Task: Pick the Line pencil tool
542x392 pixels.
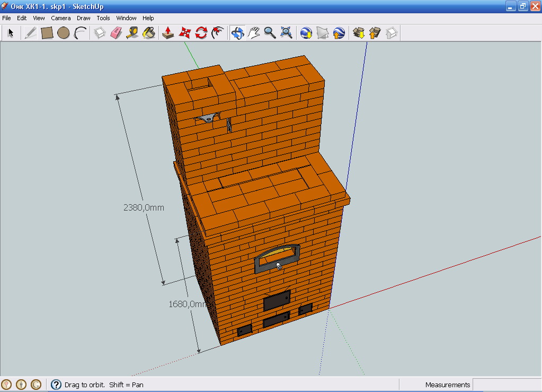Action: (31, 33)
